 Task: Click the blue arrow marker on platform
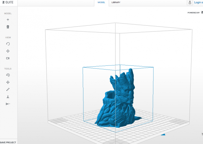pyautogui.click(x=163, y=135)
